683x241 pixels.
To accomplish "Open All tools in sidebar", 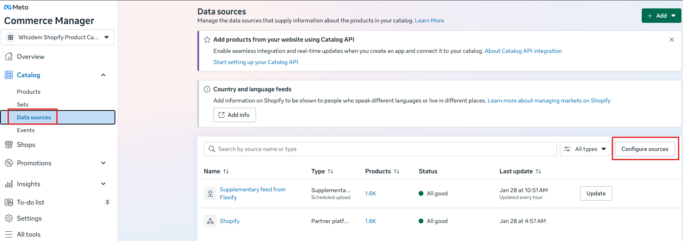I will (28, 234).
